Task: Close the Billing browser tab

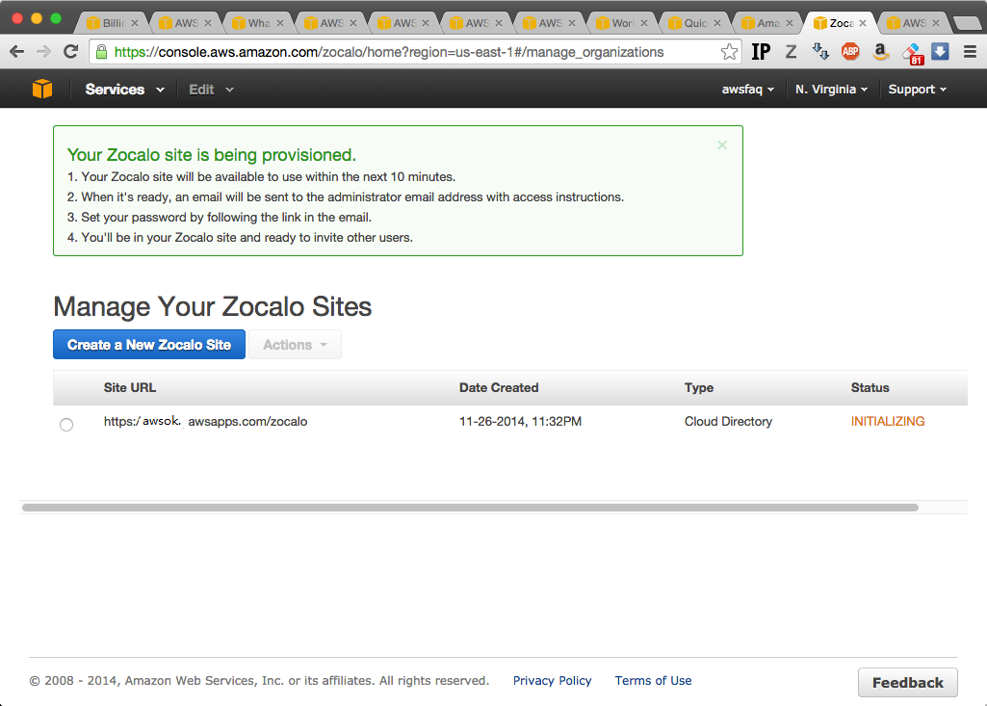Action: point(135,23)
